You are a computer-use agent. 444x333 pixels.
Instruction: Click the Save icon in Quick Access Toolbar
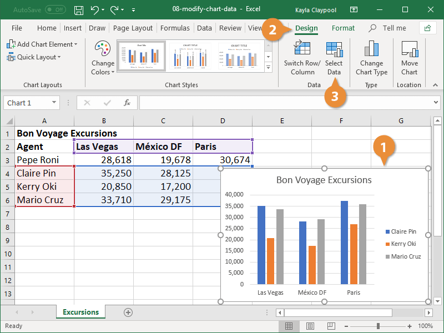(x=78, y=9)
